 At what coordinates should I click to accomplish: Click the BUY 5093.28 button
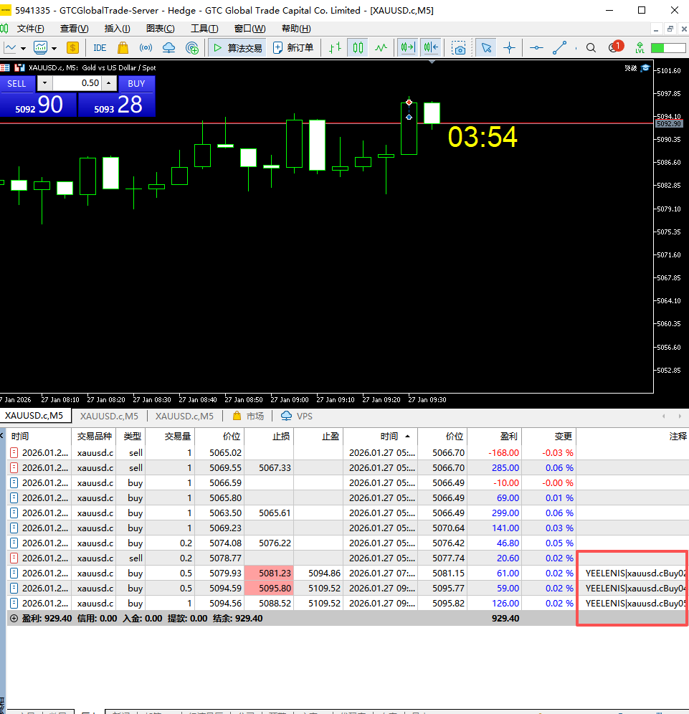117,105
